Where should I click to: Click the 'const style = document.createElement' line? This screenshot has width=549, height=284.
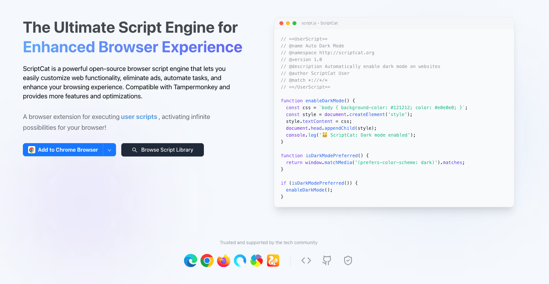pos(349,114)
